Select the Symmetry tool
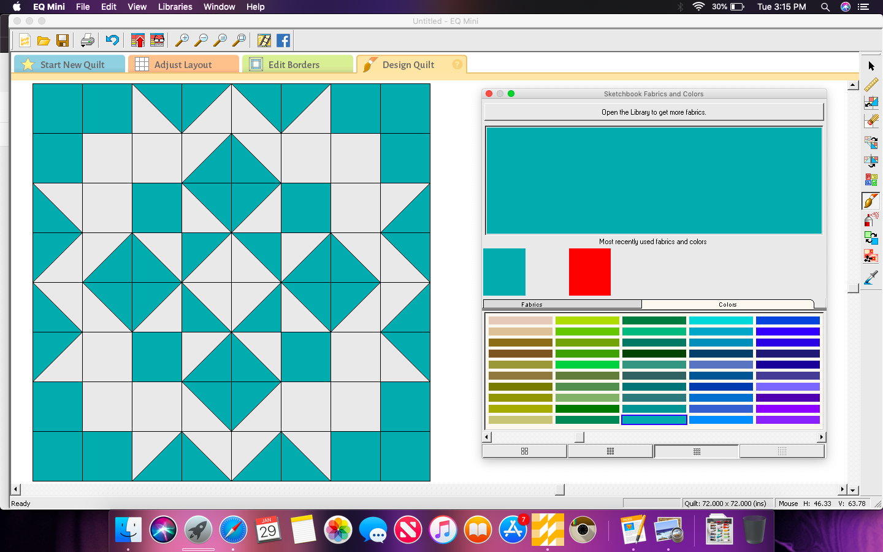This screenshot has width=883, height=552. 871,180
